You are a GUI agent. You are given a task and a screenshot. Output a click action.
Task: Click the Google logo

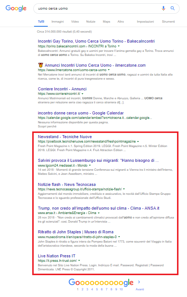tap(16, 9)
